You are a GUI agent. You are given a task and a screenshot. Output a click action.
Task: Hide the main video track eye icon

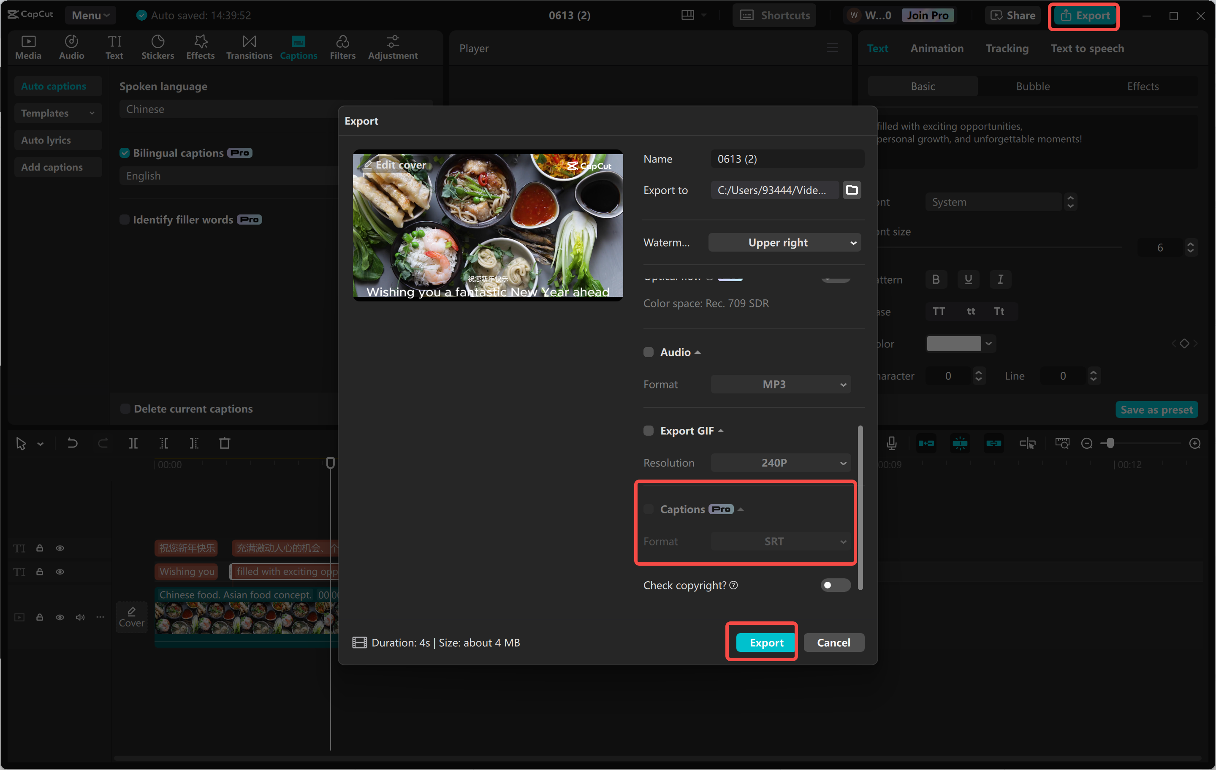click(60, 617)
